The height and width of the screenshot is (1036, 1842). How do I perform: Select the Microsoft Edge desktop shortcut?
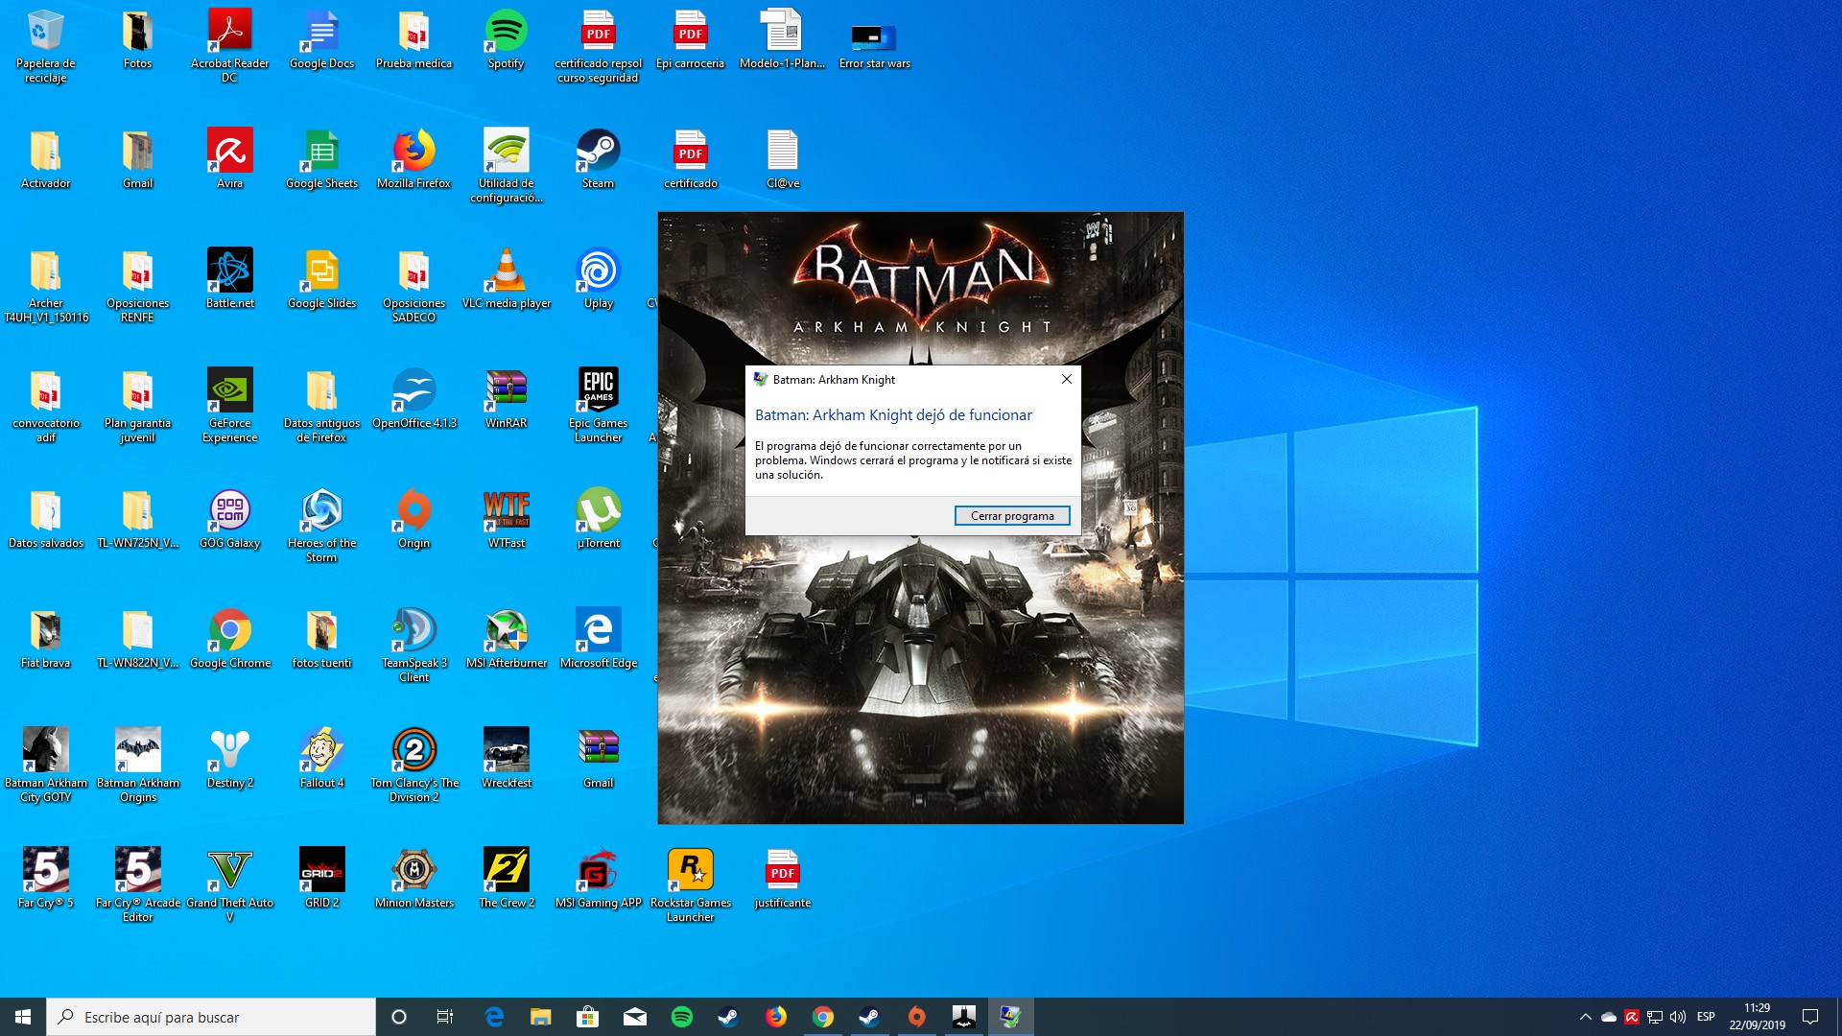[x=598, y=638]
